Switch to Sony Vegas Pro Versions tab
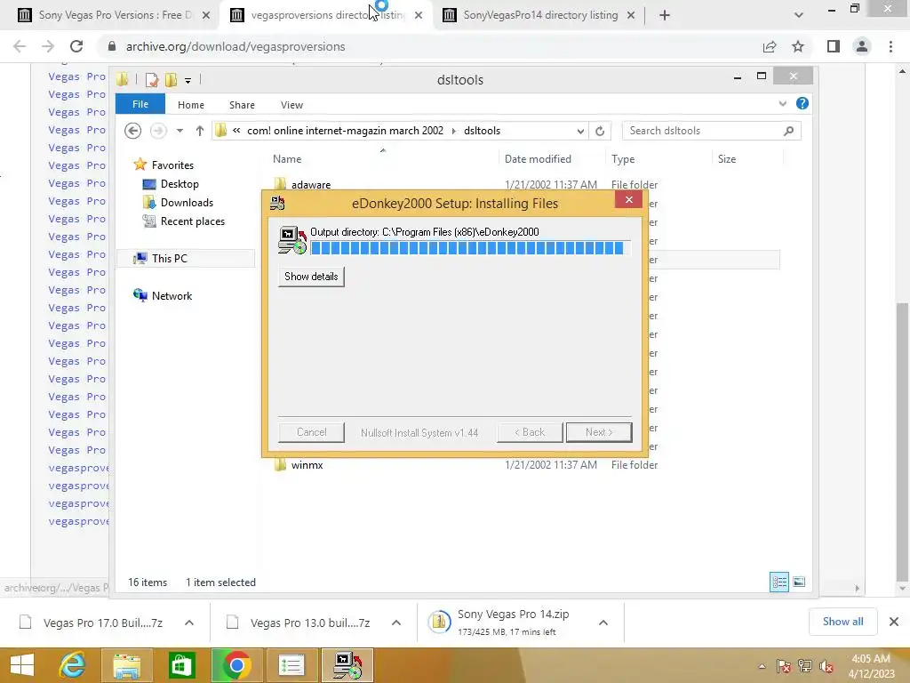 point(115,15)
